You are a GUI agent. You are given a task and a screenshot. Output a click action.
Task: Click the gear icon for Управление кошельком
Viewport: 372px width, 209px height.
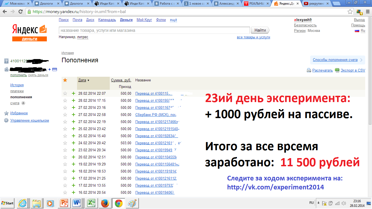6,120
